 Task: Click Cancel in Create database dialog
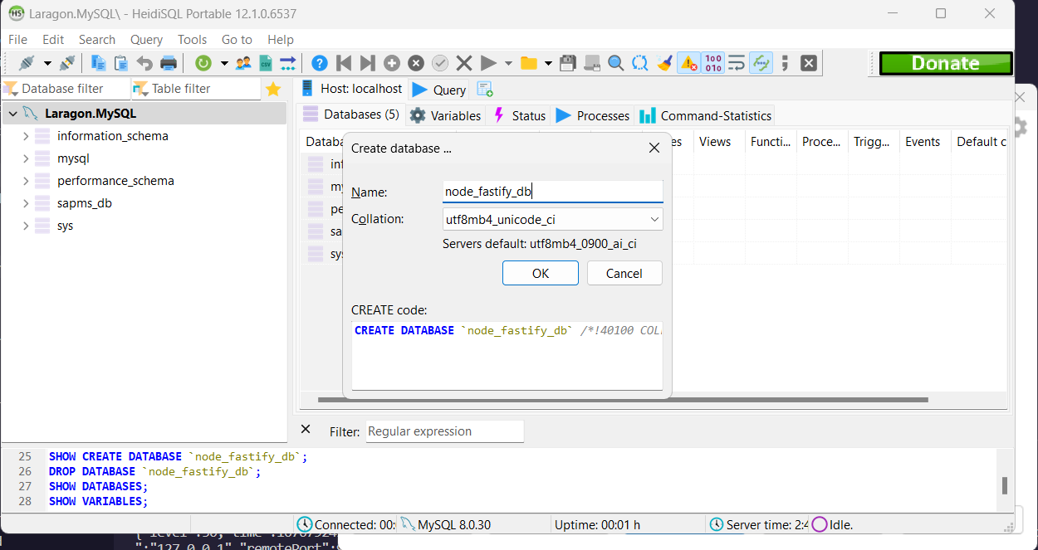click(624, 274)
